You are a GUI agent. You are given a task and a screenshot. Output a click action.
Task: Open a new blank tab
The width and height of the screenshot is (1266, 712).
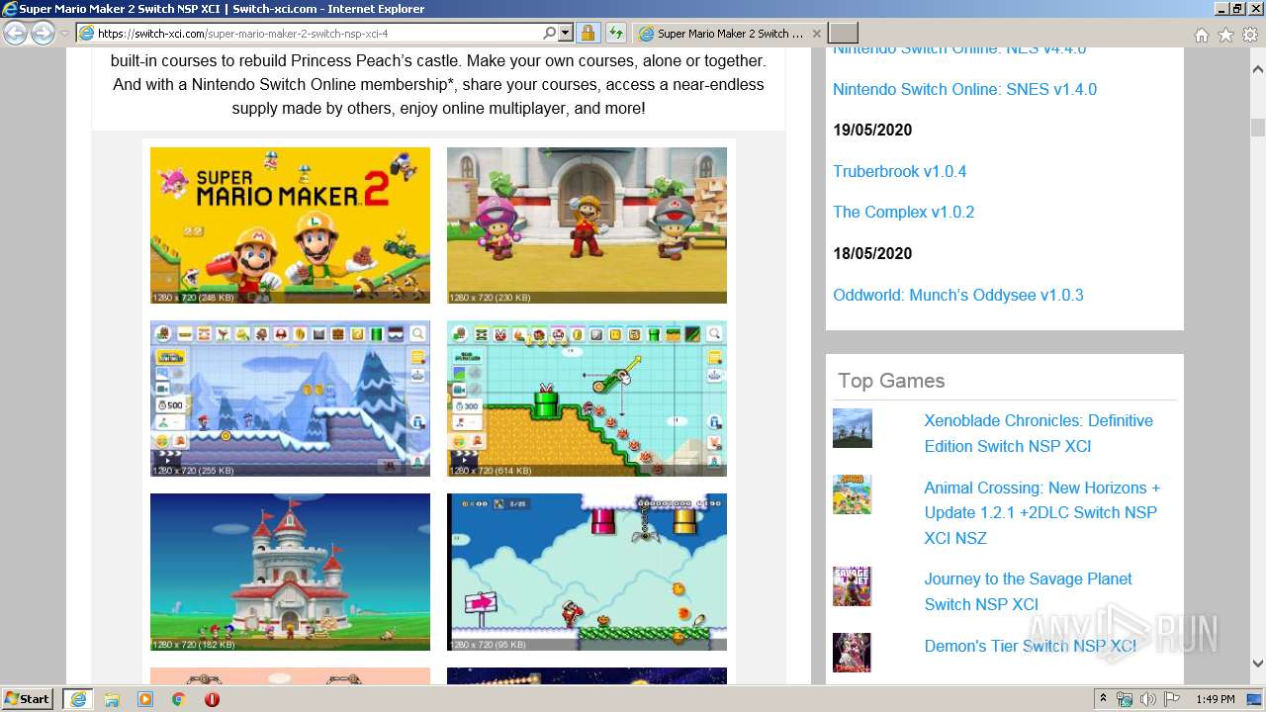click(x=843, y=33)
